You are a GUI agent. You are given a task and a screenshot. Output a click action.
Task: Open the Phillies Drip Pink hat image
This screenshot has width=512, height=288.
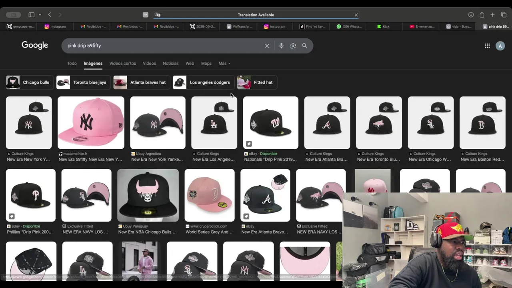click(x=31, y=195)
